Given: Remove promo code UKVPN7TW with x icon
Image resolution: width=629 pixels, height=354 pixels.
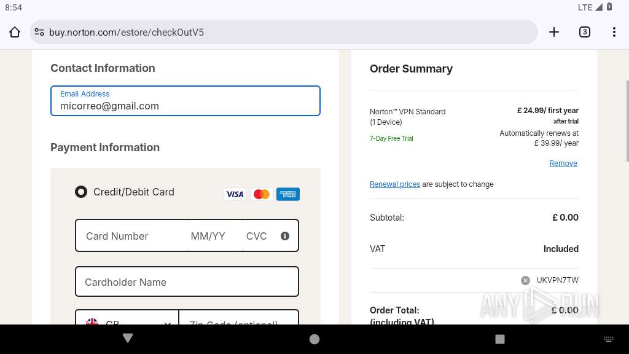Looking at the screenshot, I should coord(525,280).
